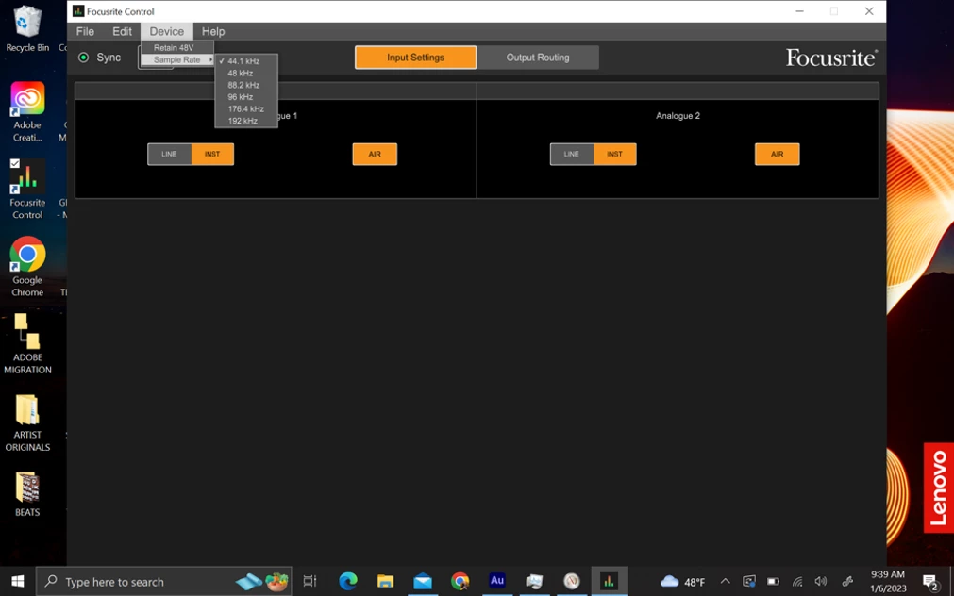Select the ADOBE MIGRATION desktop folder
The width and height of the screenshot is (954, 596).
(27, 343)
